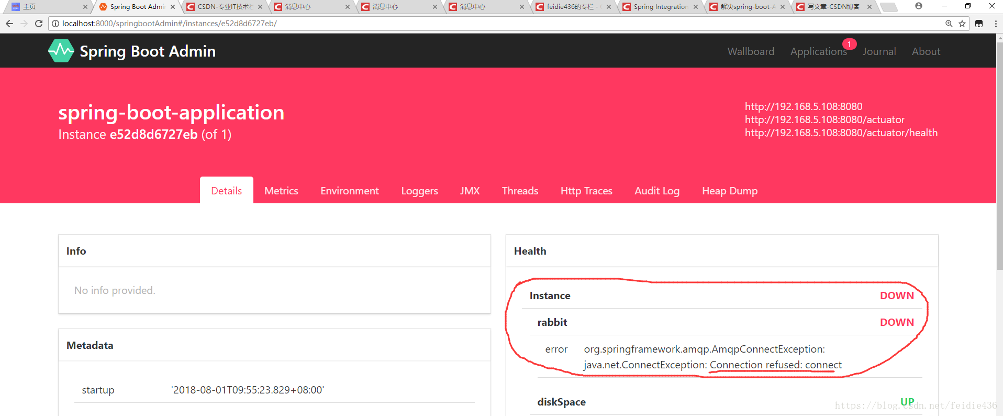Click the rabbit DOWN status
The height and width of the screenshot is (416, 1003).
[897, 322]
